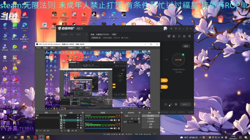Open the bell notifications icon in 直播伴侣
This screenshot has height=140, width=250.
point(184,36)
